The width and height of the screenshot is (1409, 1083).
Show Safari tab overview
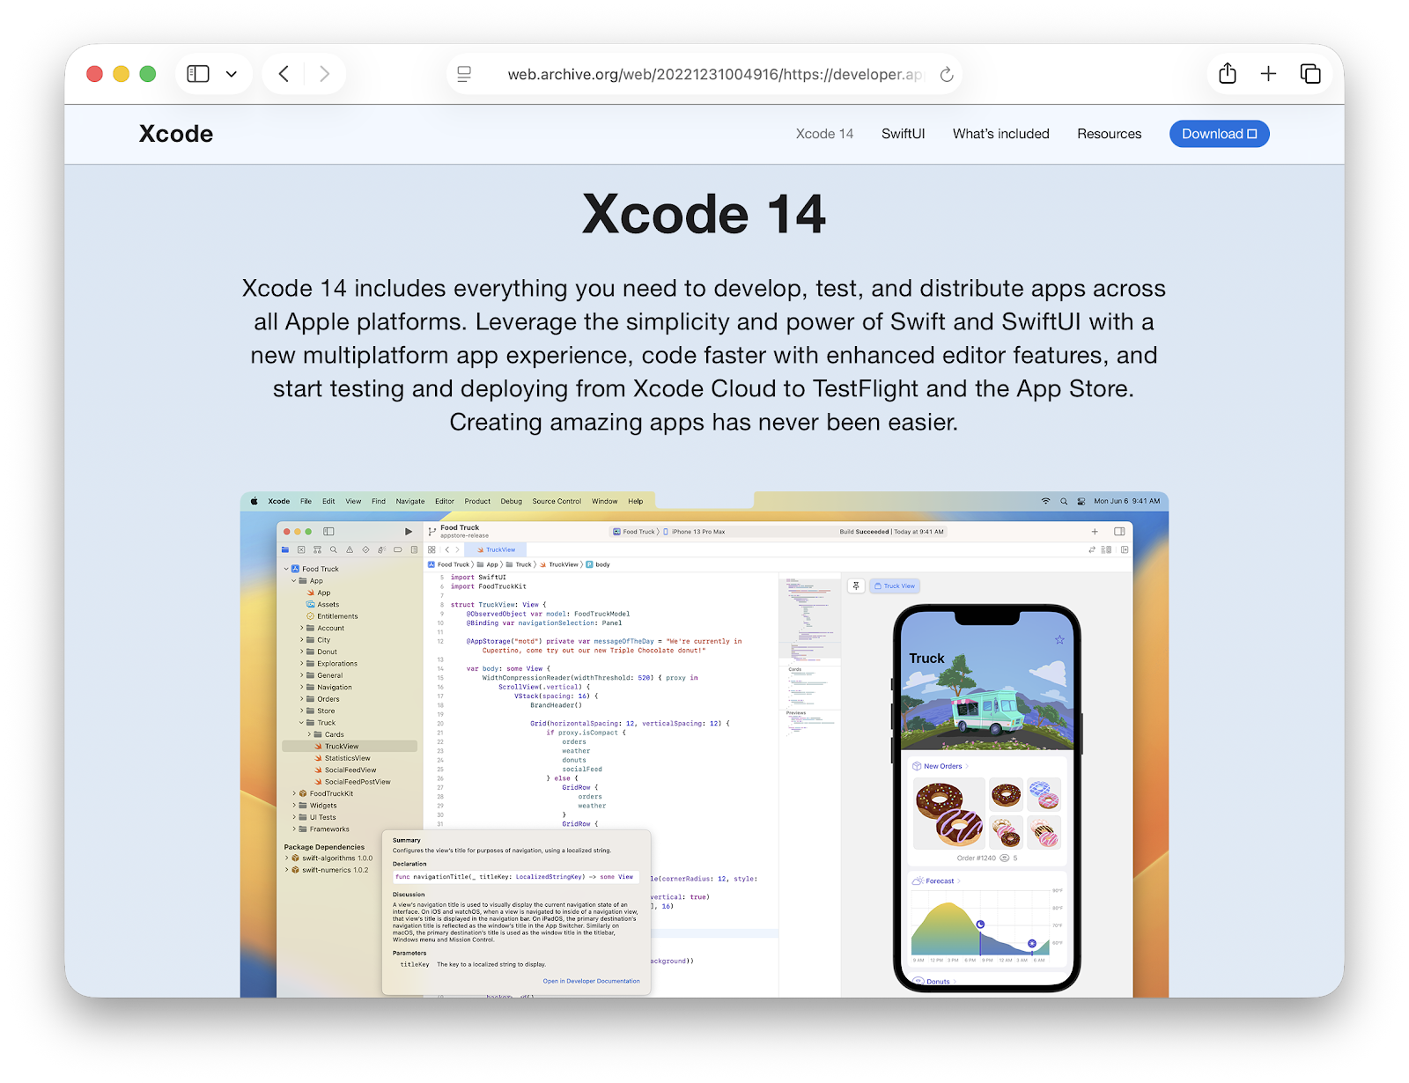click(x=1310, y=74)
